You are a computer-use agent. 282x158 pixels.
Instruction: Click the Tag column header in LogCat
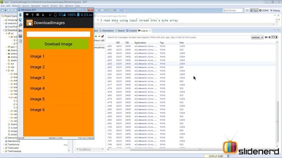(162, 43)
